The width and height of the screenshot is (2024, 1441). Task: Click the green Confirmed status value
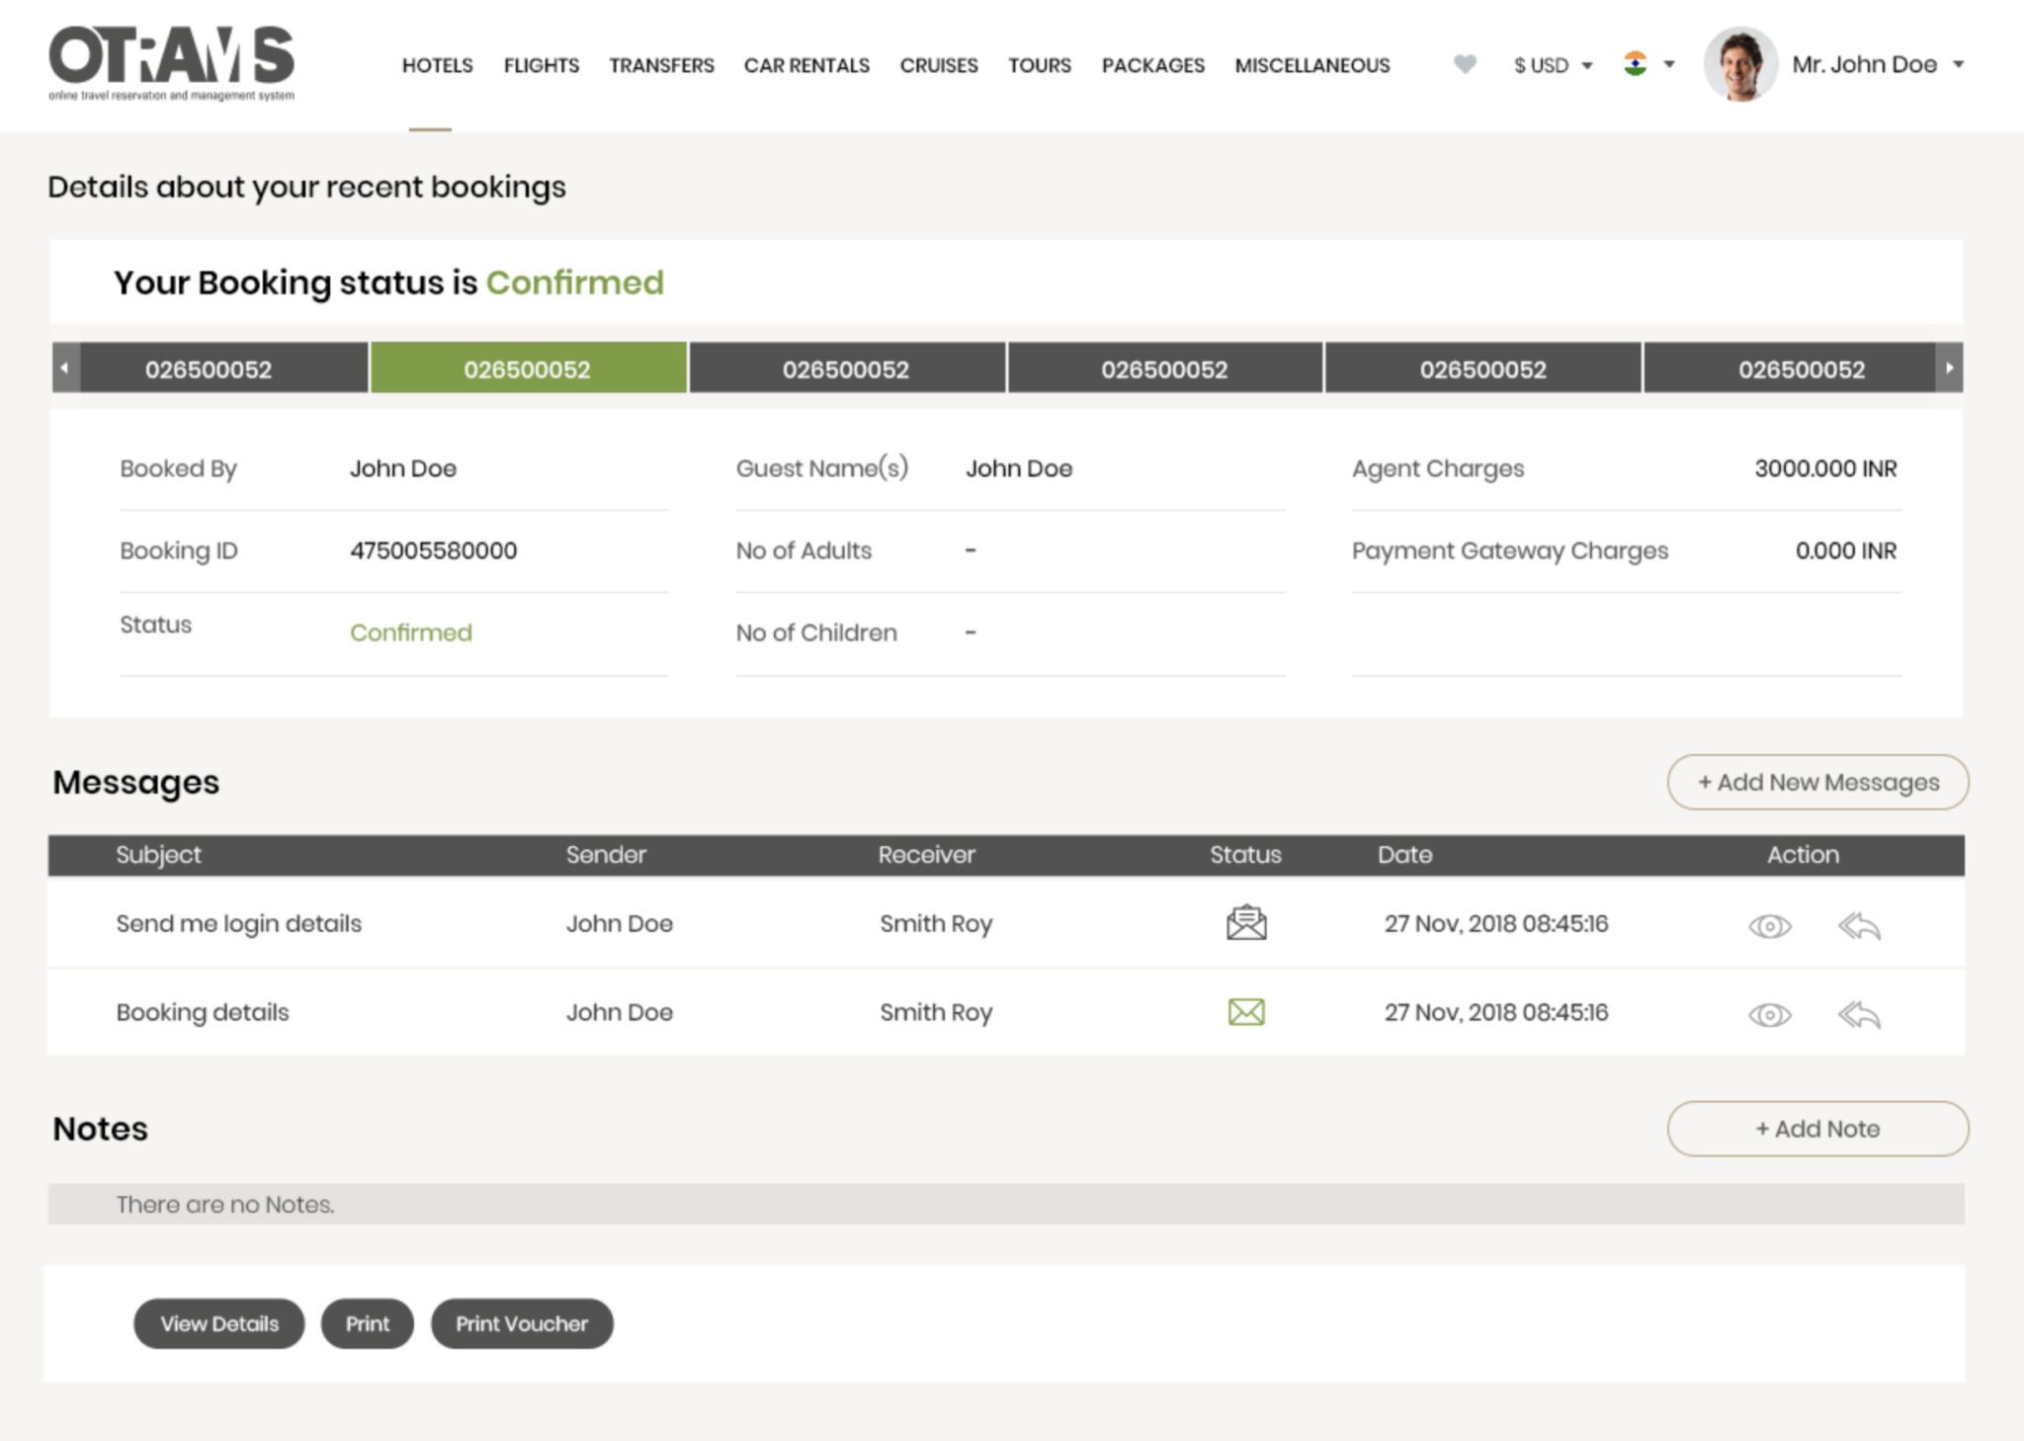tap(411, 633)
